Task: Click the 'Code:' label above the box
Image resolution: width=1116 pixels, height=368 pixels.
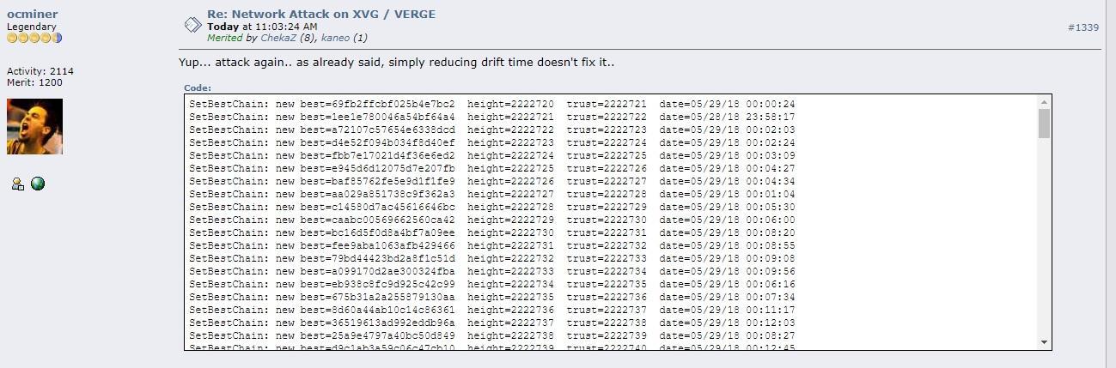Action: 198,87
